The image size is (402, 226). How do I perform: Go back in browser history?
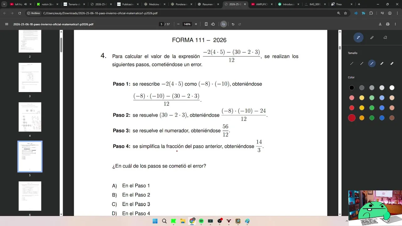coord(5,13)
